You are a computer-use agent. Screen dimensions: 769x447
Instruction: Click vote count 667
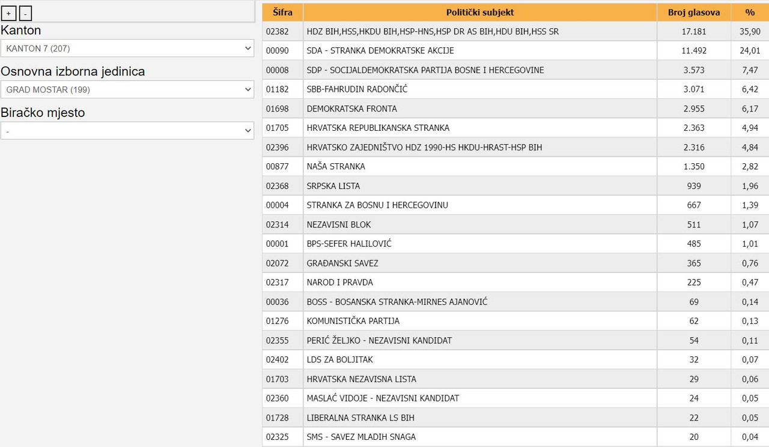694,205
